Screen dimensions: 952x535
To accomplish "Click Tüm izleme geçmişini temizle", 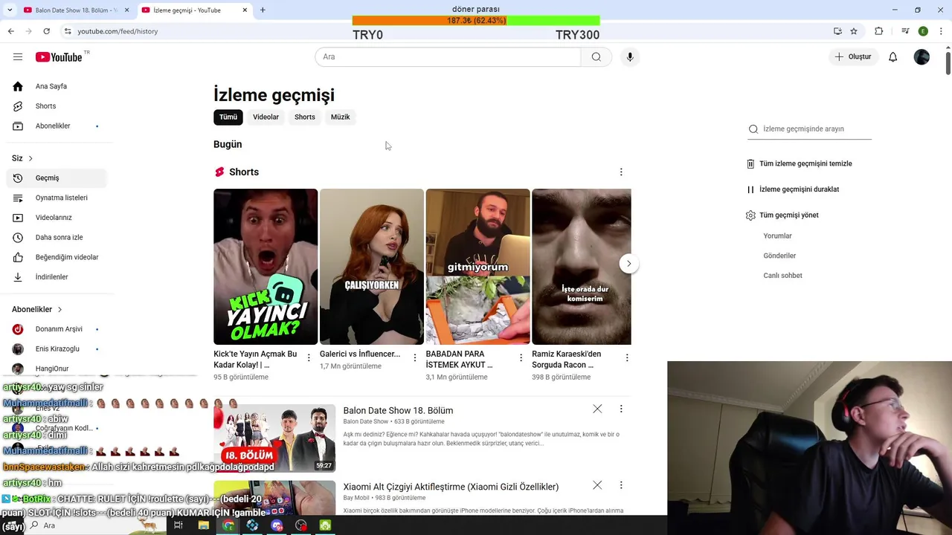I will (x=800, y=163).
